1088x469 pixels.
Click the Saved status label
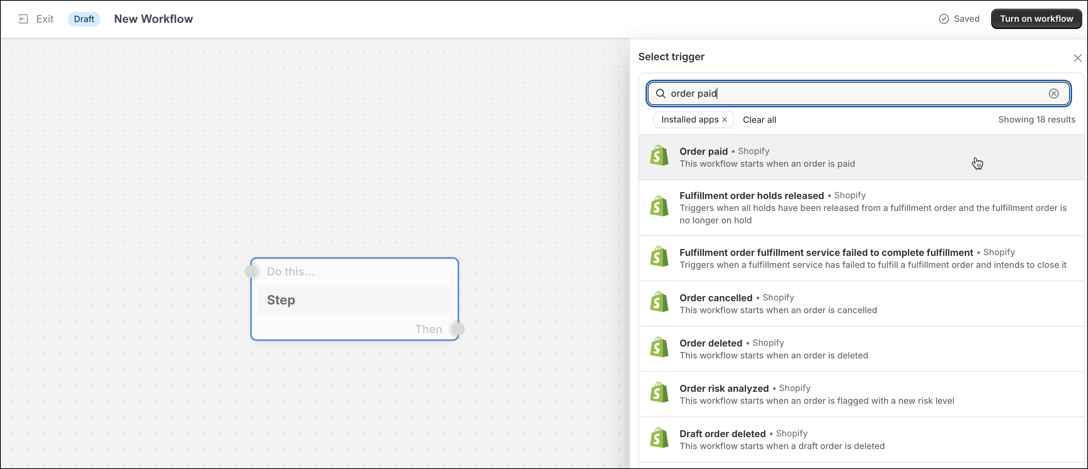coord(967,19)
